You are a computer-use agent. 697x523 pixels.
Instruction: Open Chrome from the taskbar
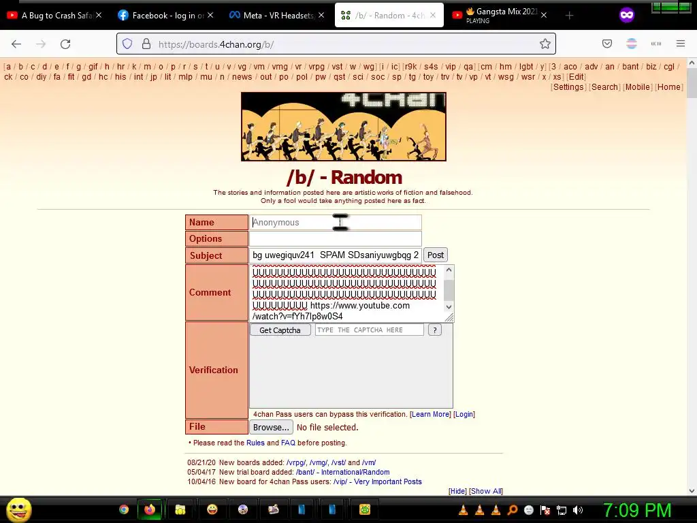pyautogui.click(x=124, y=509)
